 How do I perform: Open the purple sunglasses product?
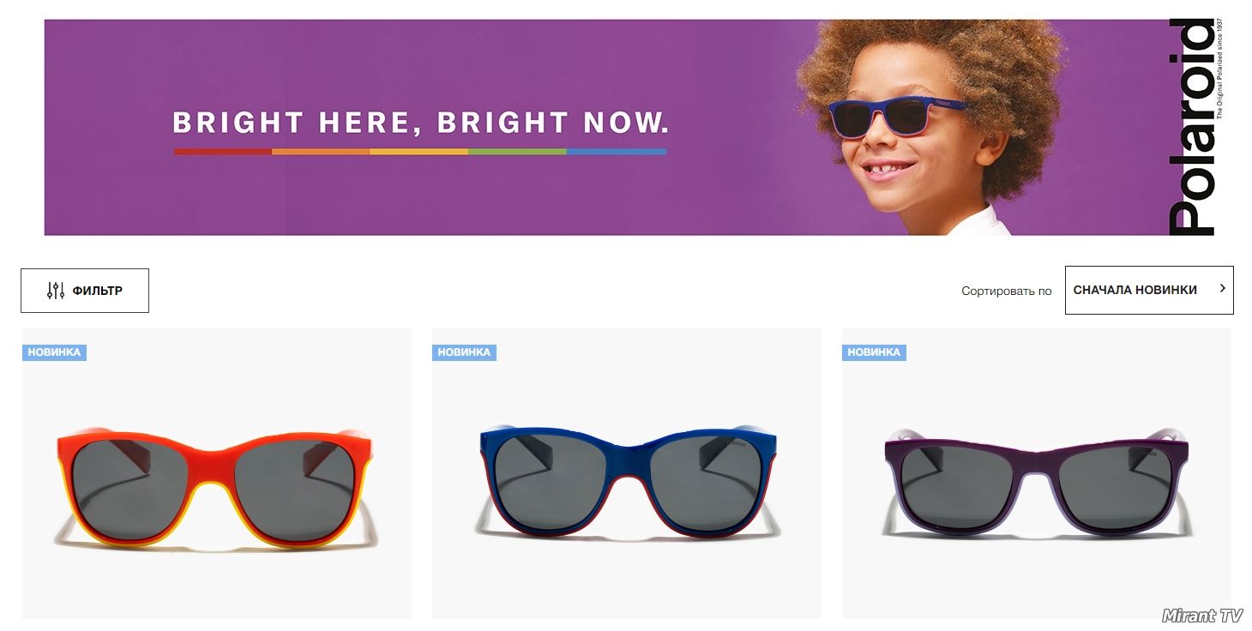1037,473
